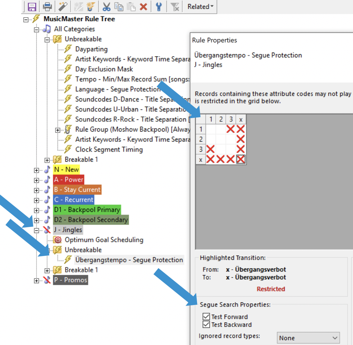Collapse the All Categories node
This screenshot has height=345, width=353.
37,30
